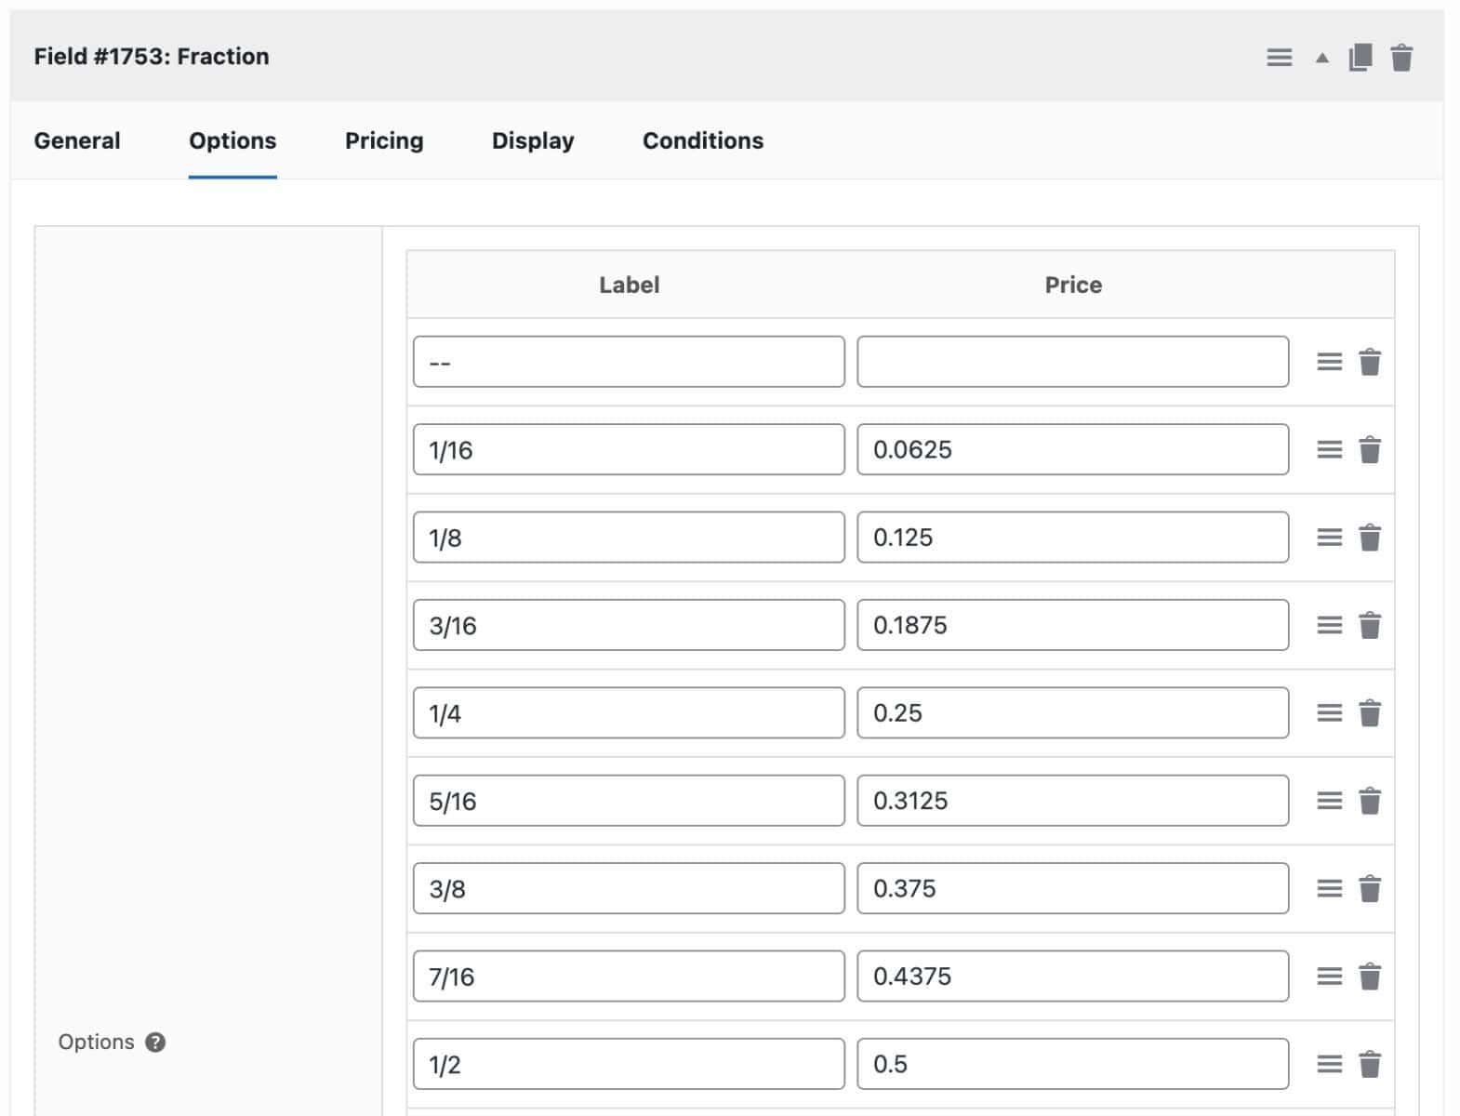Remove the 1/2 option row

click(1370, 1063)
